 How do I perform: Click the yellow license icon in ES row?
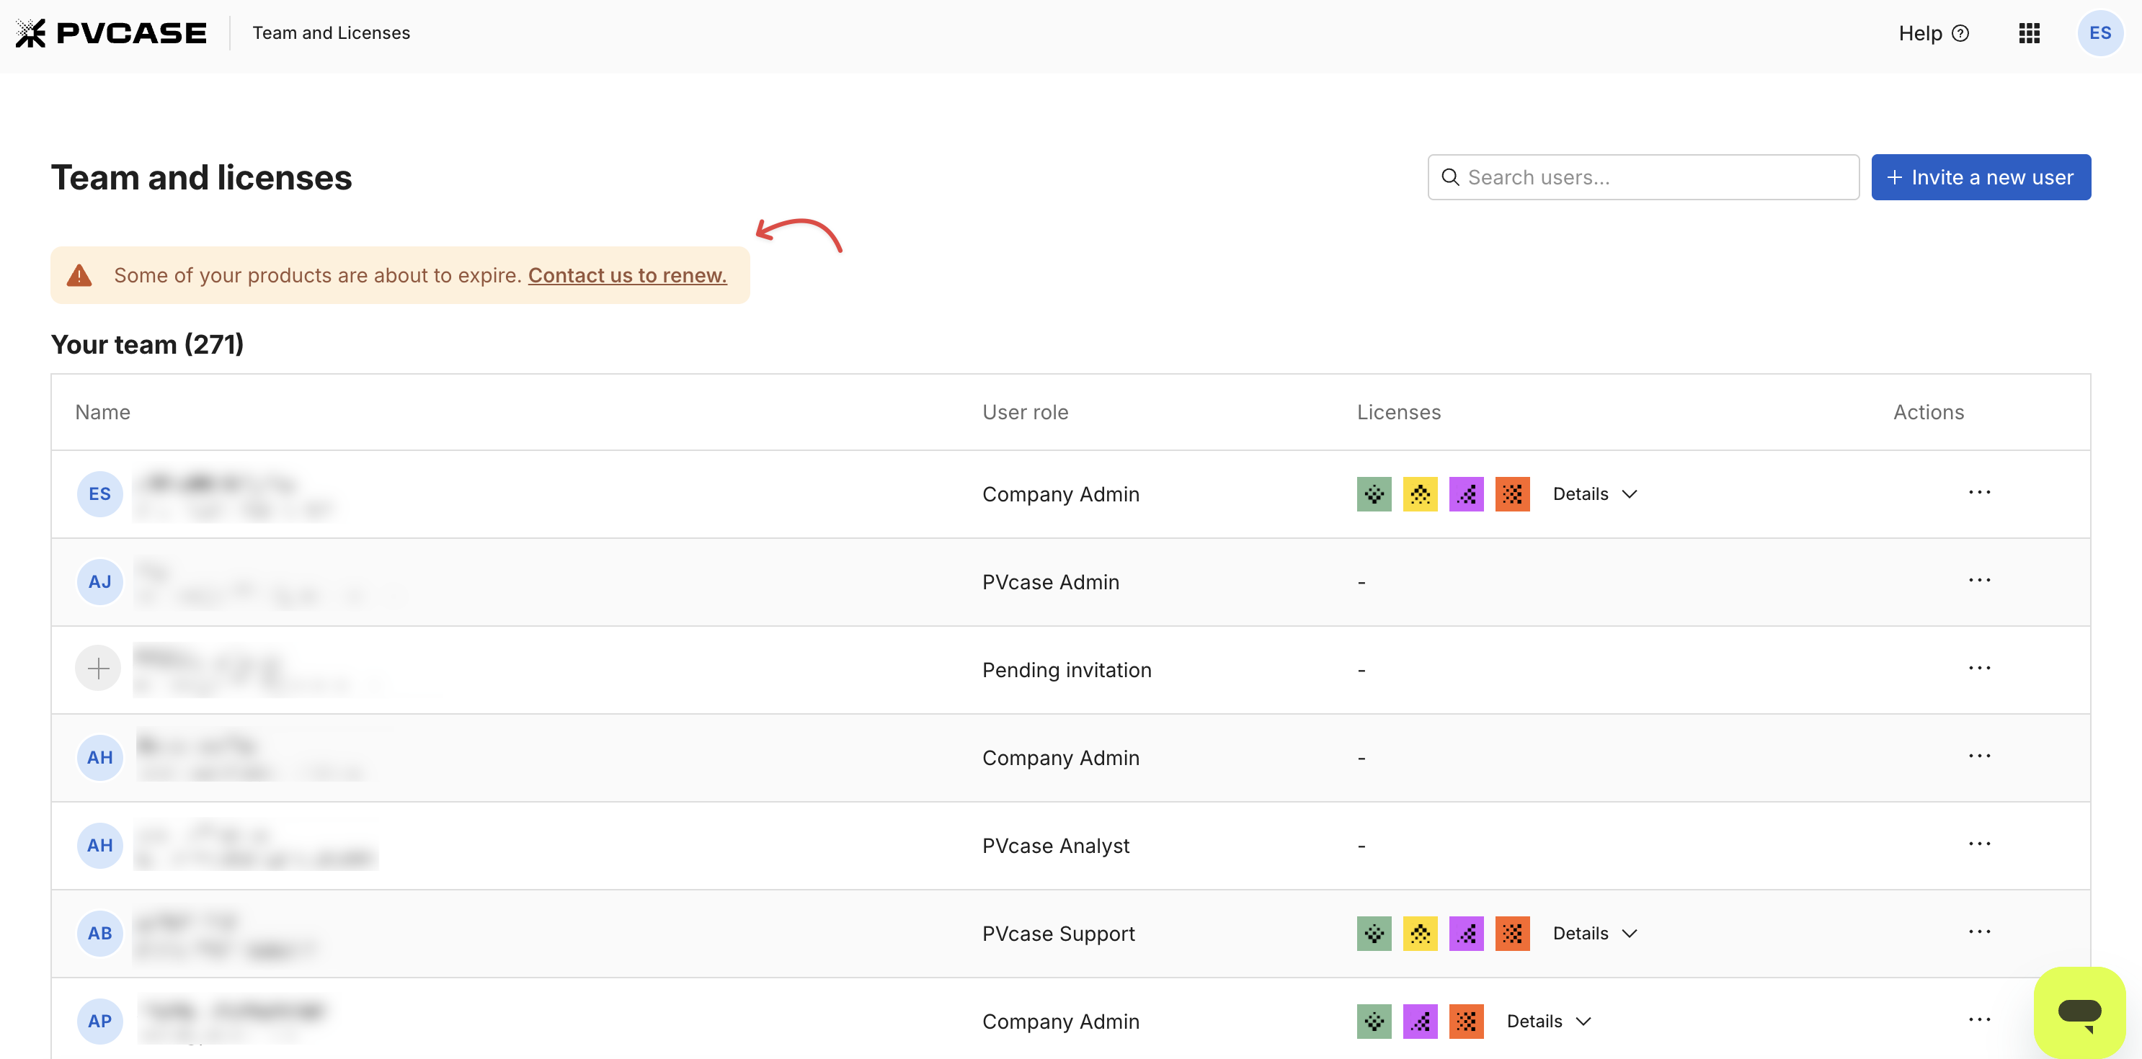(1421, 493)
